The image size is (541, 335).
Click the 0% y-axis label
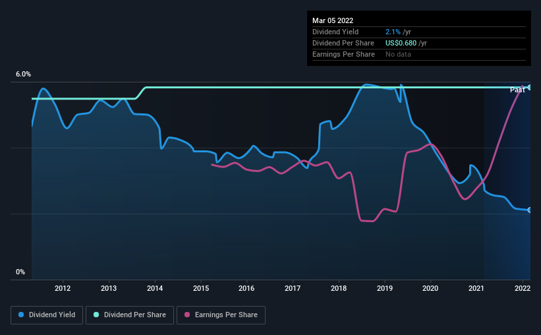click(20, 272)
